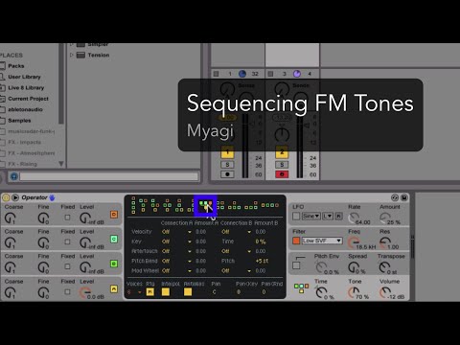Viewport: 460px width, 345px height.
Task: Expand the Tension folder in browser
Action: [72, 55]
